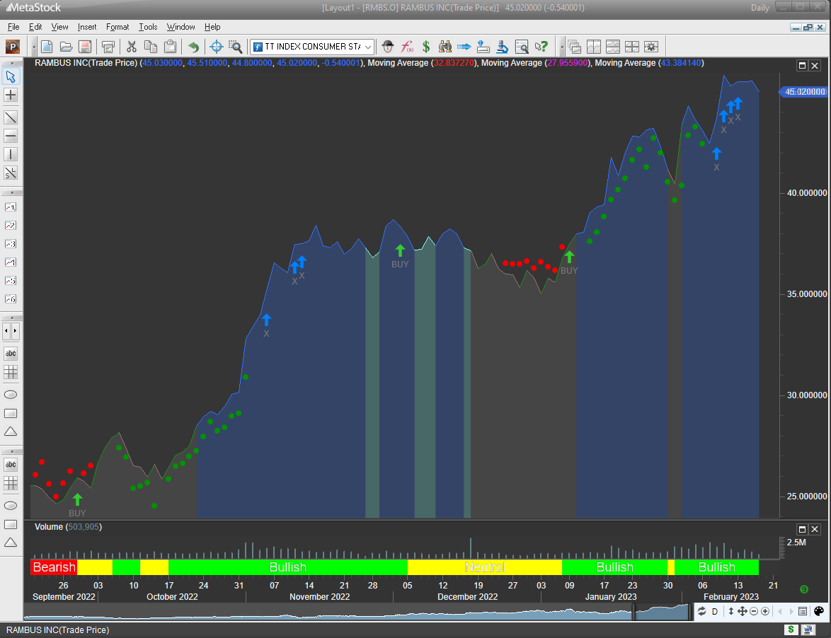Undo with the green arrow icon
This screenshot has height=638, width=831.
pos(193,47)
